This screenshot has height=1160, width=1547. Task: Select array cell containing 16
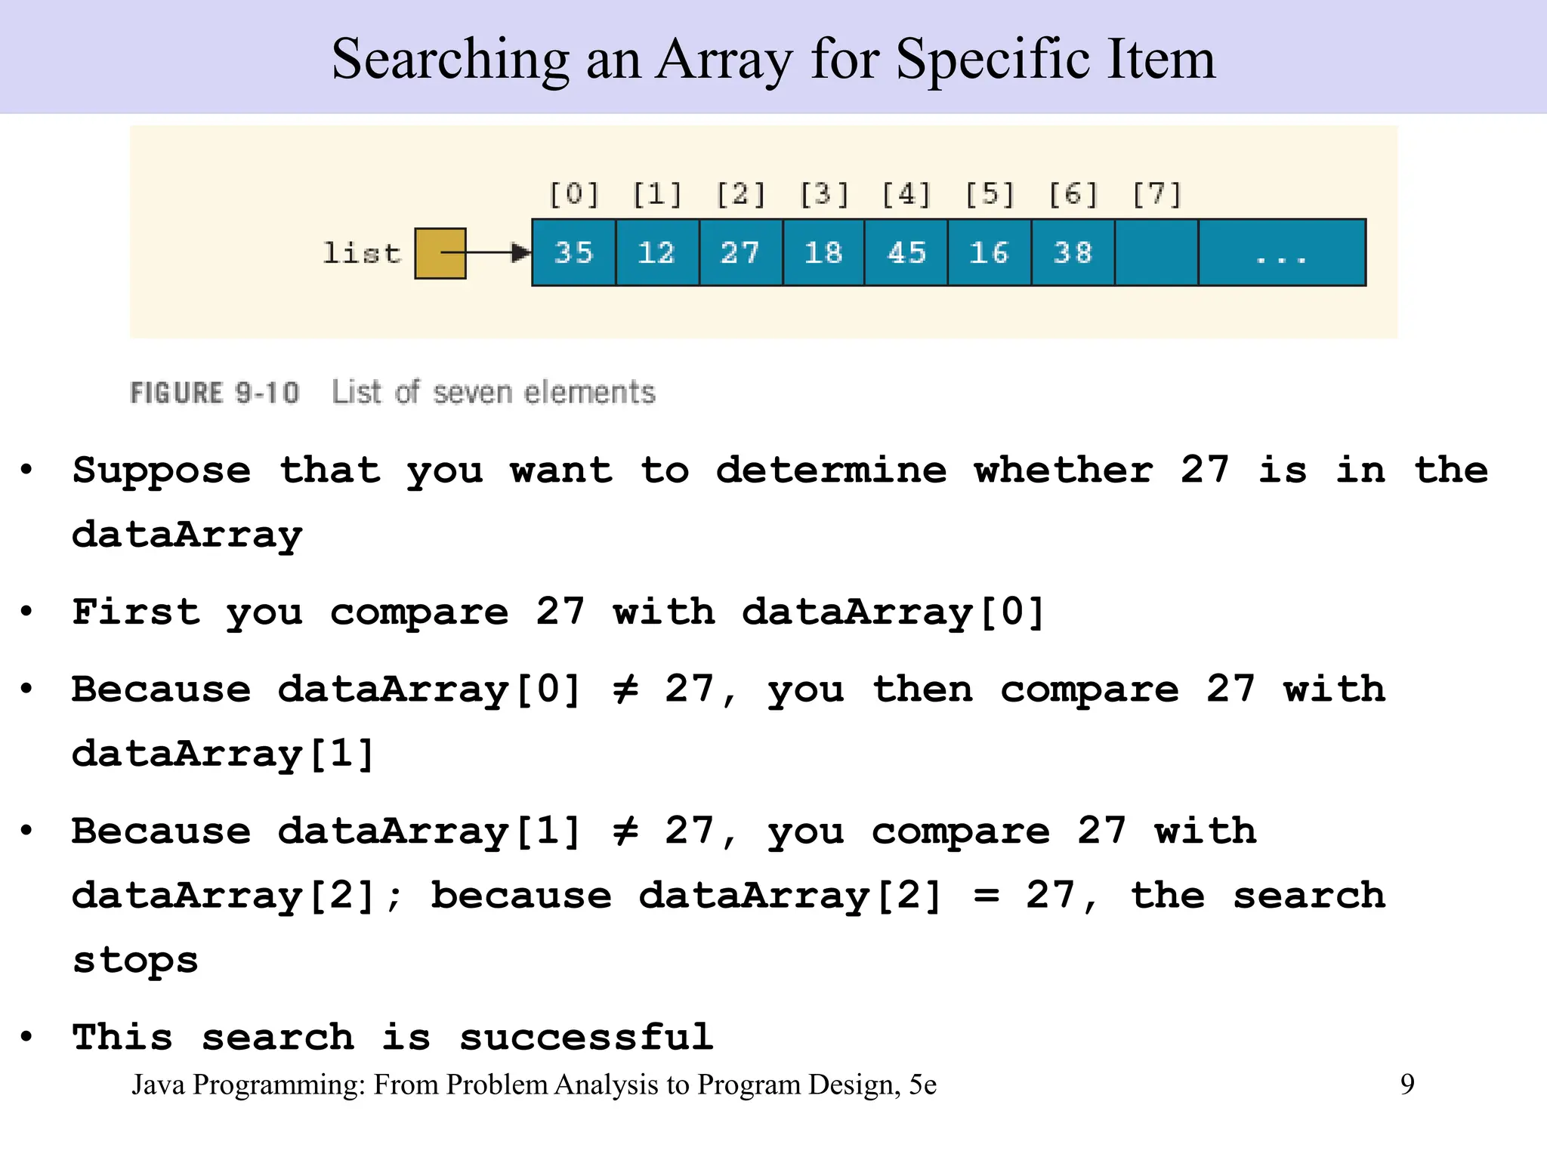pos(990,252)
